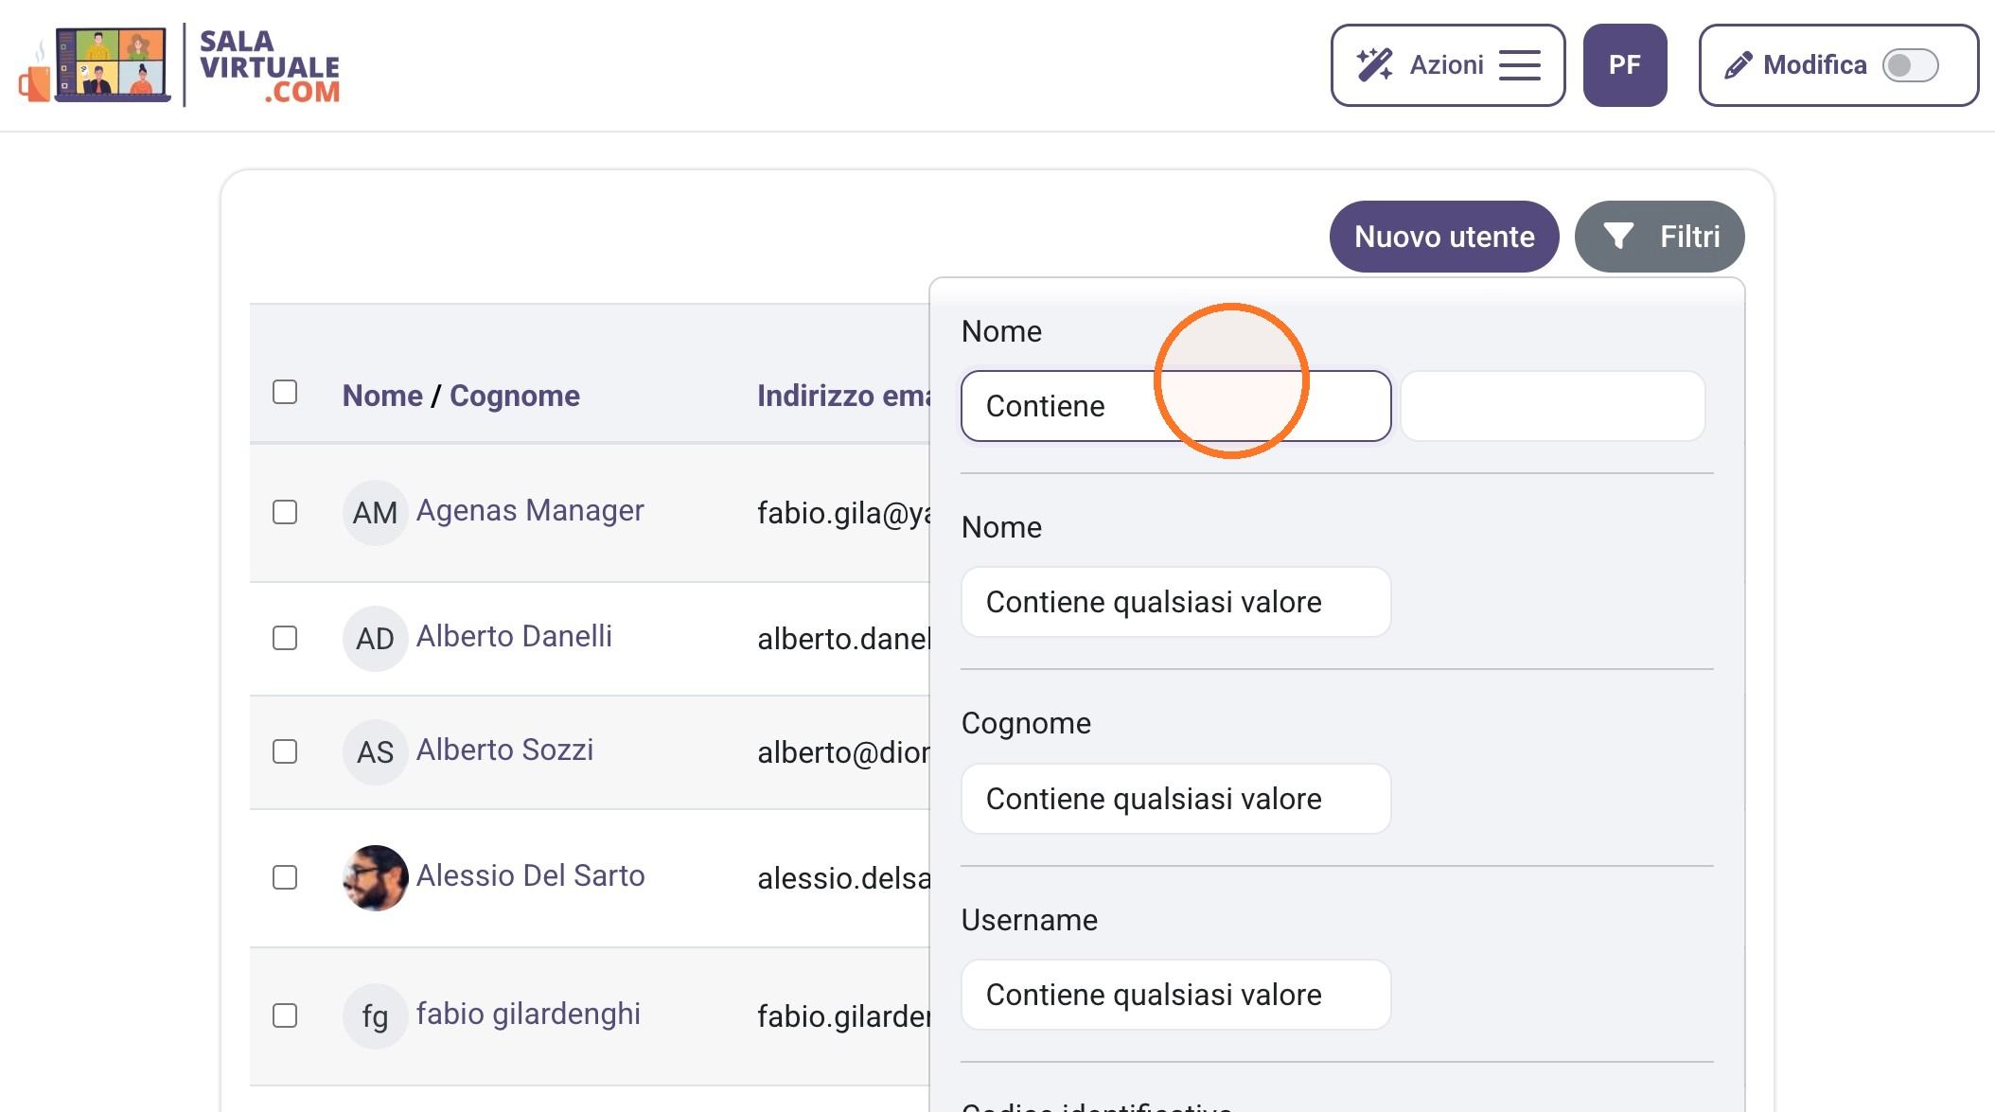
Task: Click the AS avatar of Alberto Sozzi
Action: pos(375,752)
